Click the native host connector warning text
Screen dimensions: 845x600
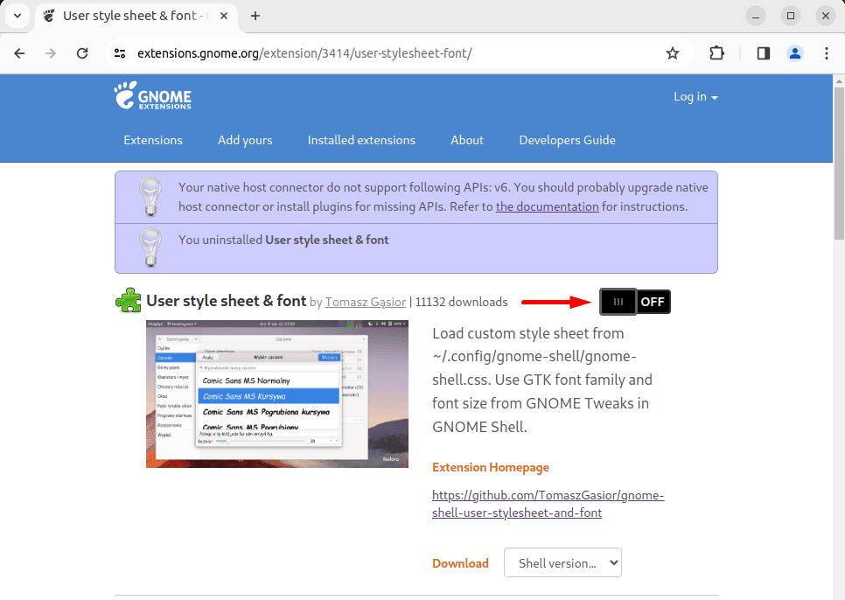(443, 197)
